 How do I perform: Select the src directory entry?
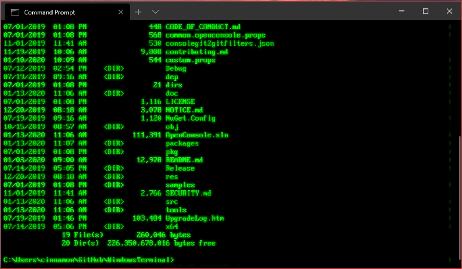(x=172, y=201)
